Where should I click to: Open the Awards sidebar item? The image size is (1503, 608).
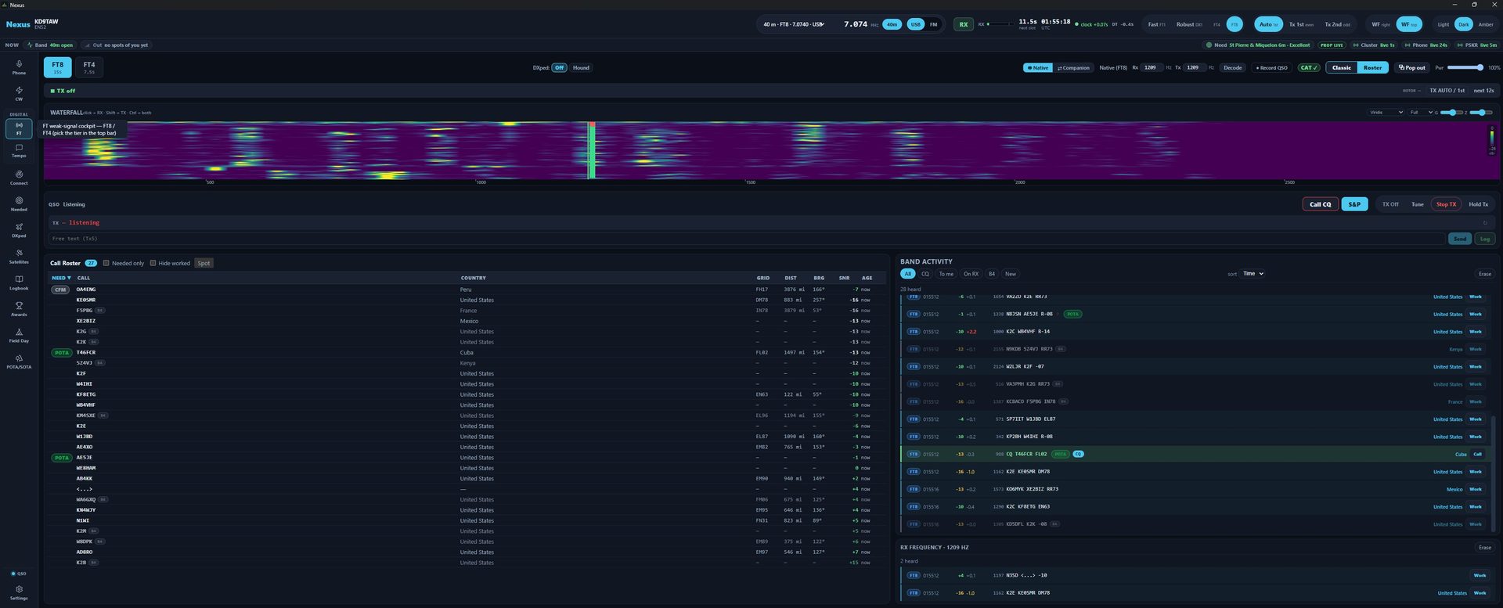[x=19, y=309]
